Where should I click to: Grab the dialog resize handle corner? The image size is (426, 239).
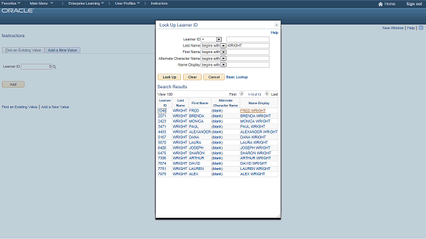(278, 216)
